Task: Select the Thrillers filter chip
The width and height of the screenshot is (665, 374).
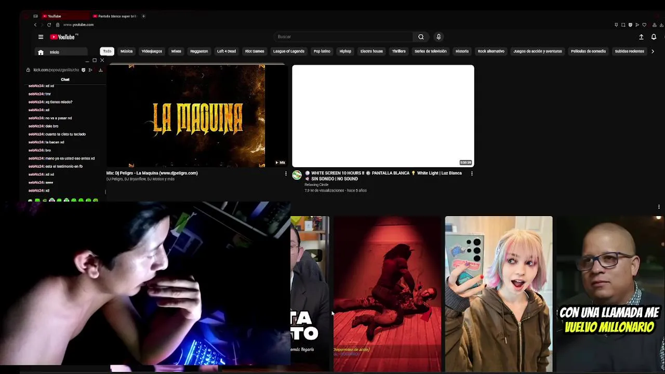Action: pyautogui.click(x=398, y=51)
